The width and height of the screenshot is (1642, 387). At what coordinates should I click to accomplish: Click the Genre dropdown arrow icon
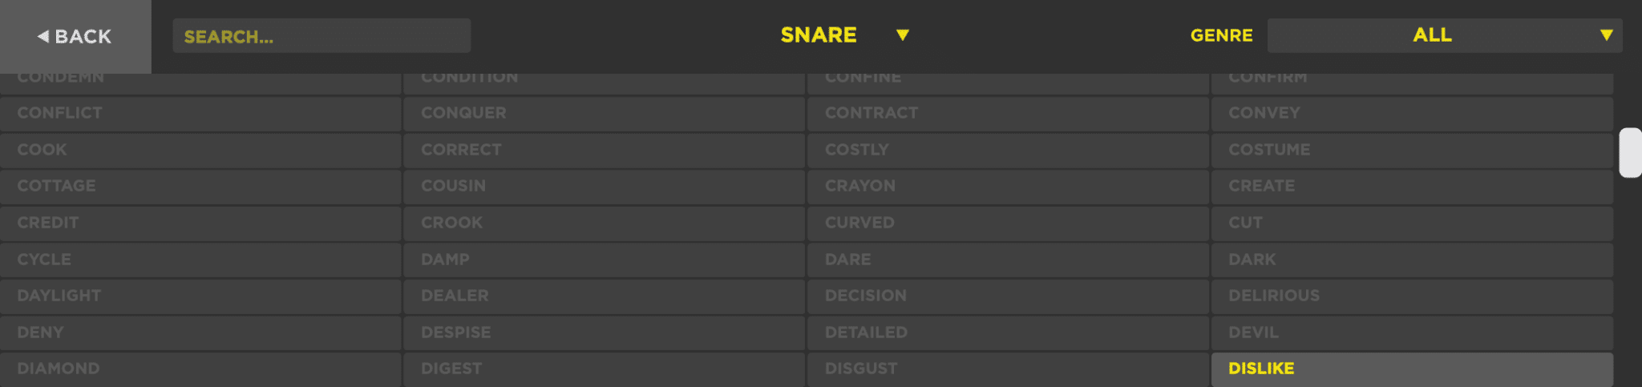1606,35
